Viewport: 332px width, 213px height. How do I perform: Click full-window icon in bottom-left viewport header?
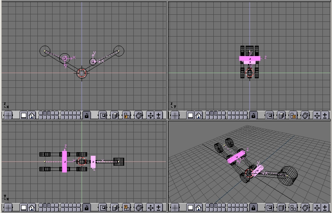click(23, 207)
